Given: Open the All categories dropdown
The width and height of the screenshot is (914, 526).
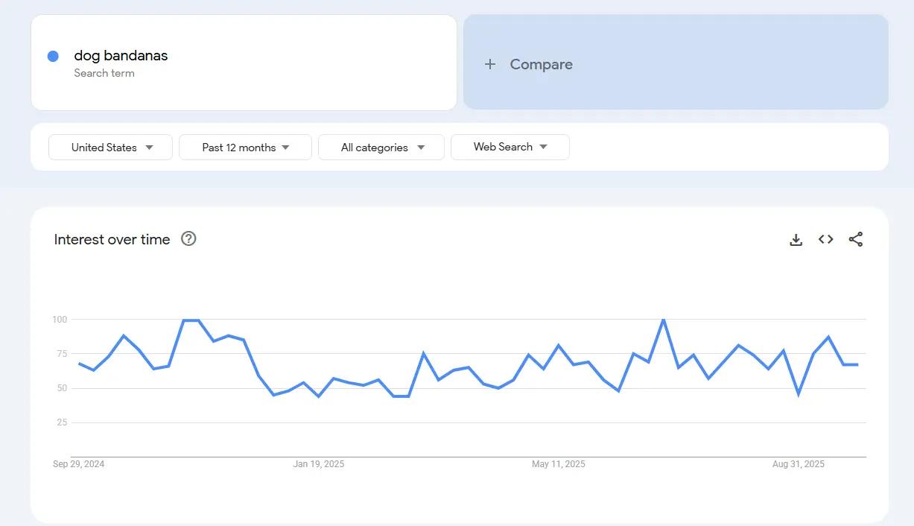Looking at the screenshot, I should pos(381,148).
